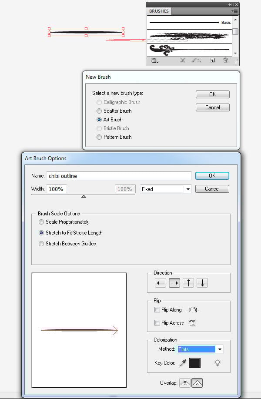Screen dimensions: 261x399
Task: Click the Delete Brush trash icon
Action: (x=225, y=60)
